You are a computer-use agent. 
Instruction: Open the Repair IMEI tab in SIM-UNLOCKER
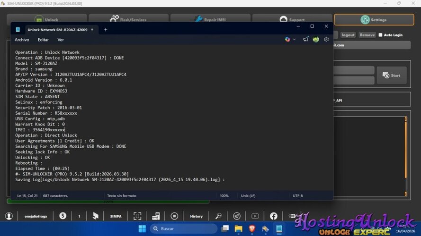pos(210,19)
